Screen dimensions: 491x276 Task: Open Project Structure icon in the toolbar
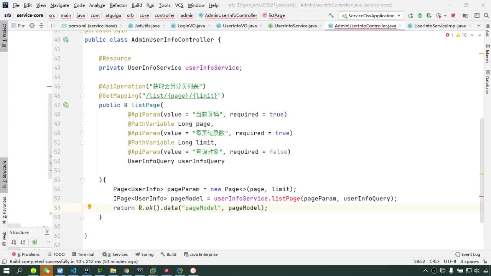465,16
